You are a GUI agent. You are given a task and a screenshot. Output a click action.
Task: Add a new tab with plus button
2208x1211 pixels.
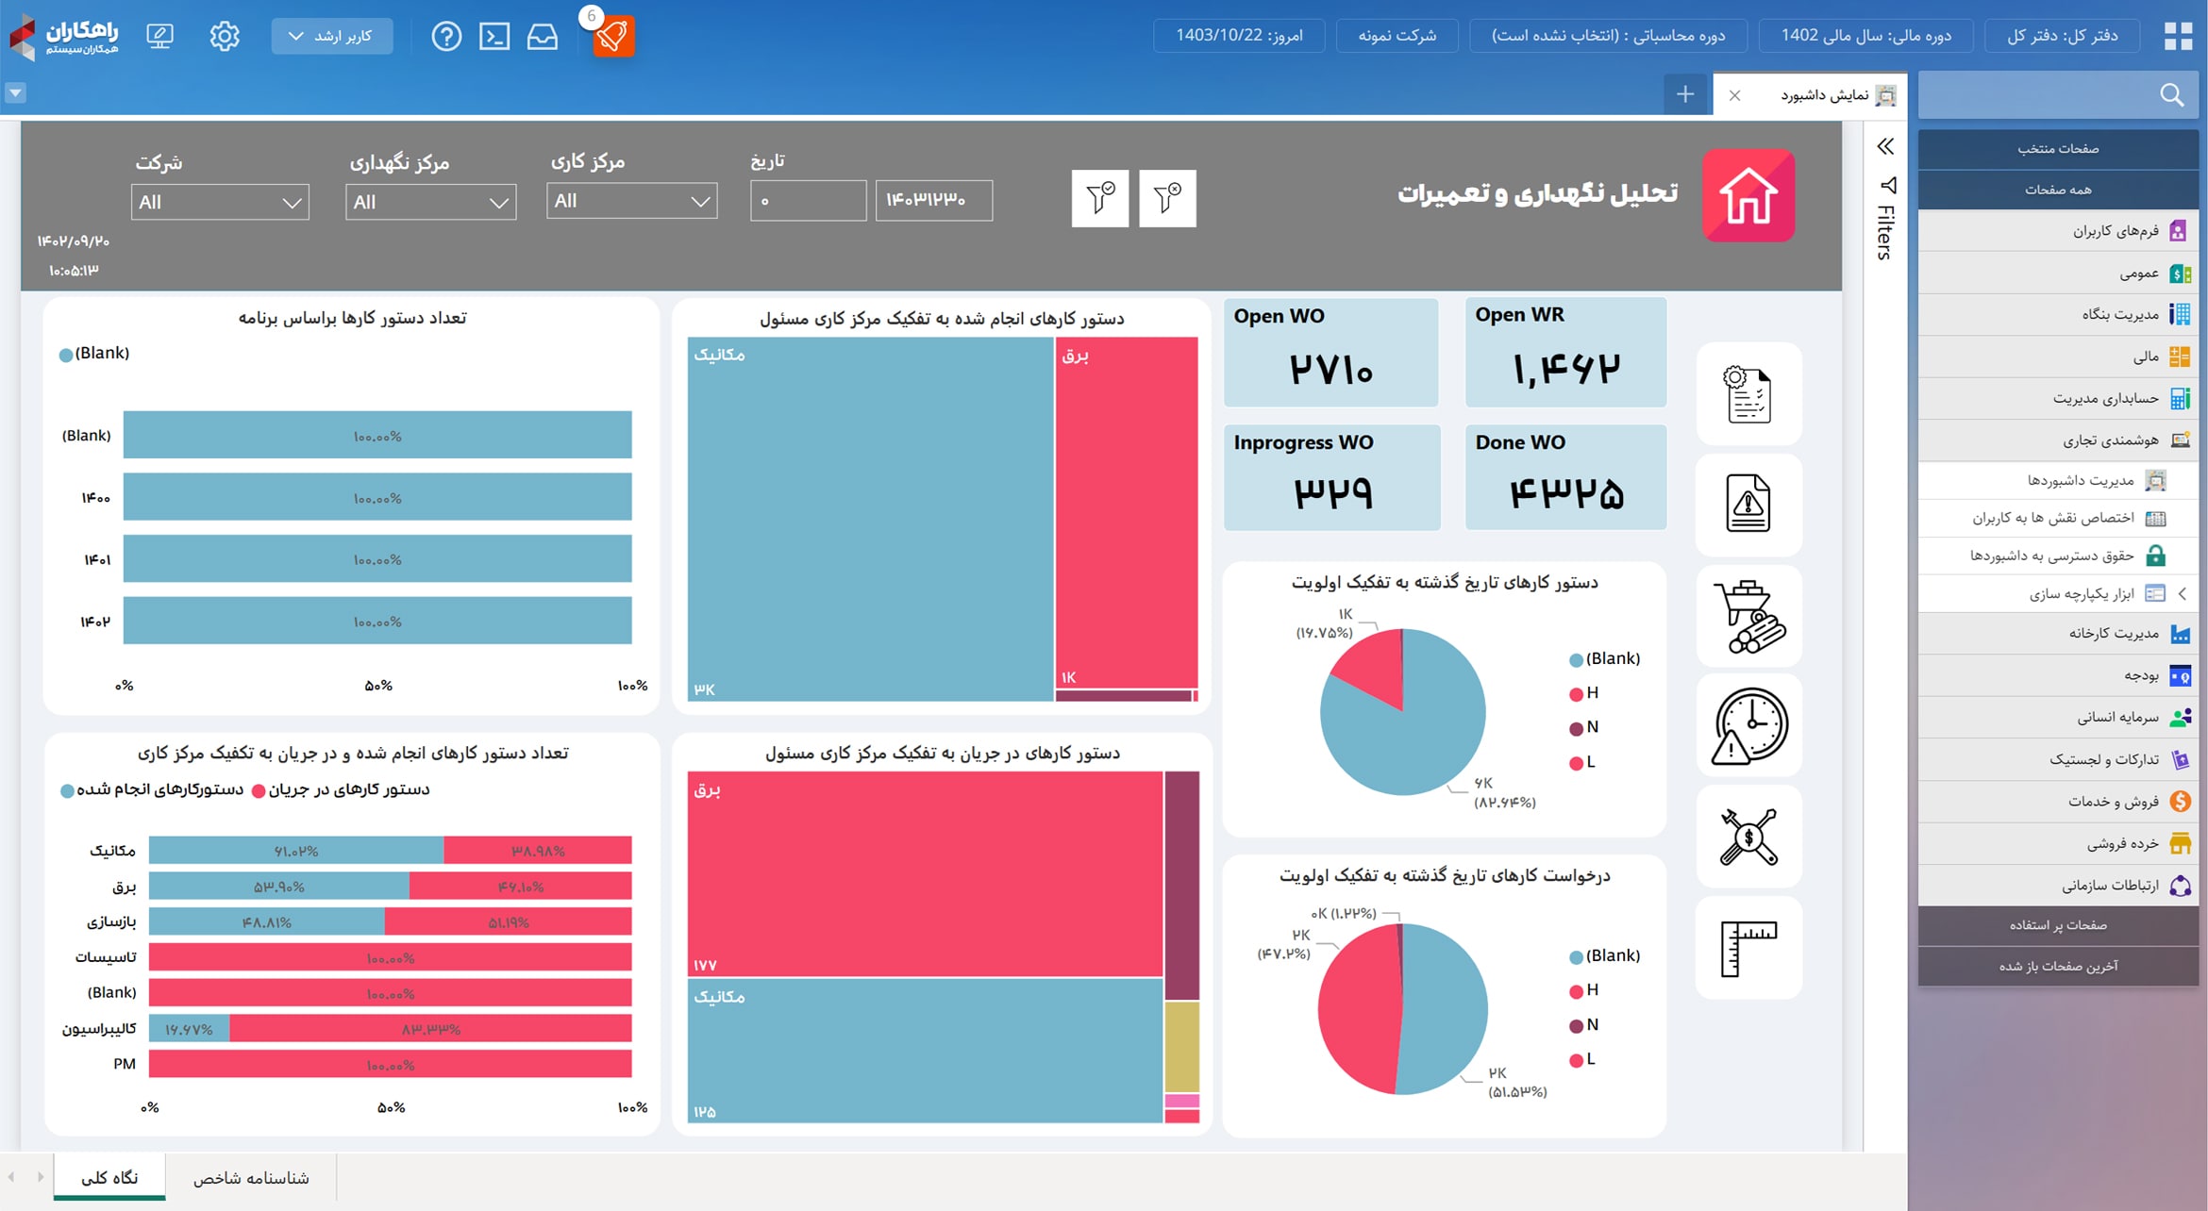tap(1685, 94)
